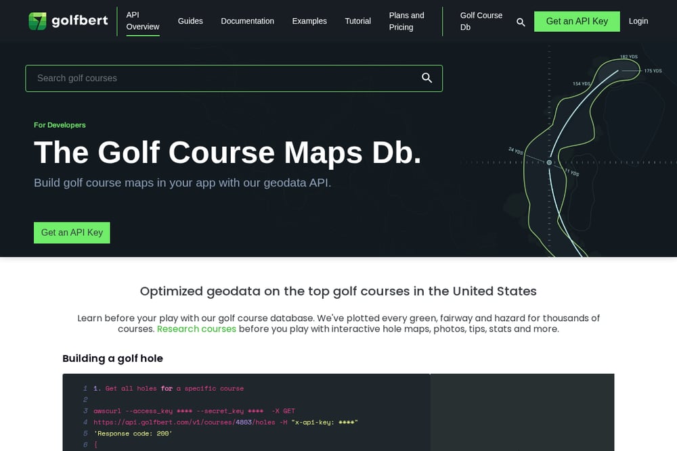677x451 pixels.
Task: Click the Login link
Action: point(638,21)
